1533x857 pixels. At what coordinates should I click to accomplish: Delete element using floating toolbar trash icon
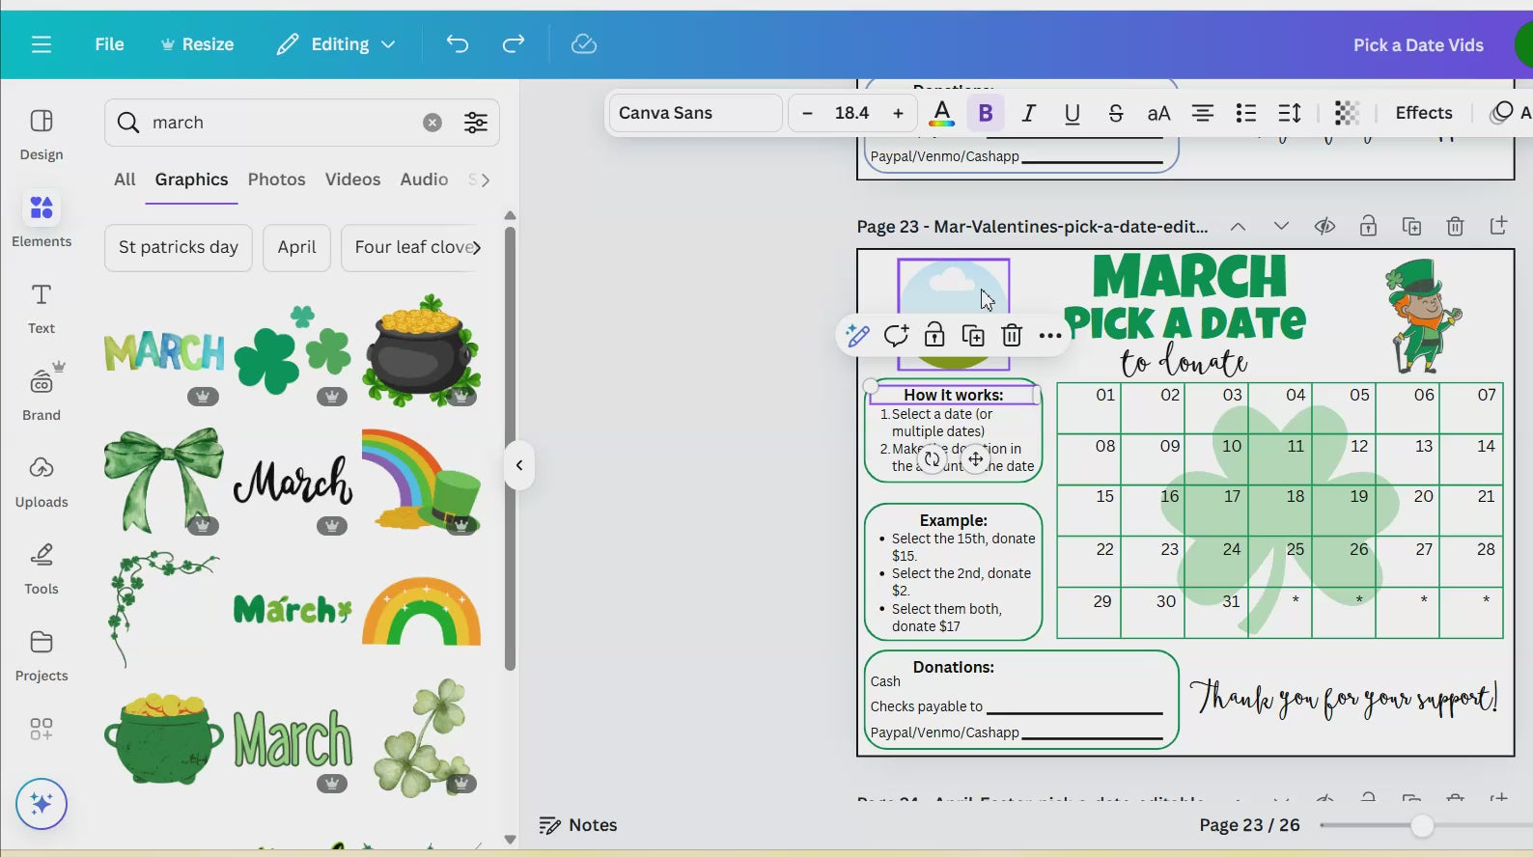tap(1012, 336)
